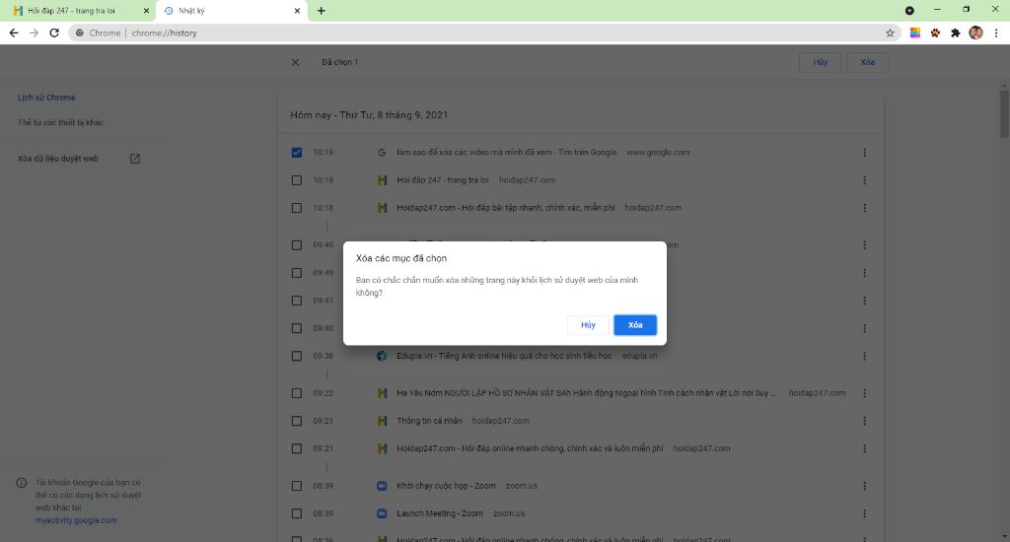Open three-dot menu for Thông tin cá nhân entry

(x=864, y=421)
